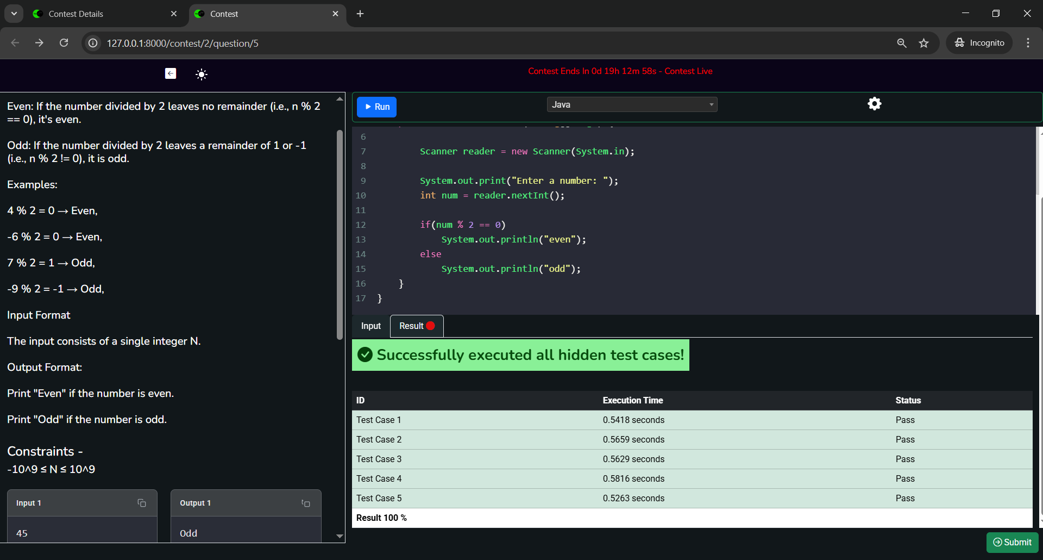
Task: Bookmark this page with star icon
Action: (923, 43)
